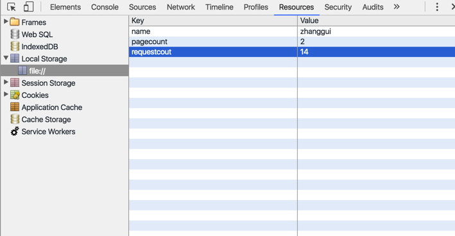Image resolution: width=455 pixels, height=236 pixels.
Task: Open Service Workers gear icon
Action: (x=15, y=131)
